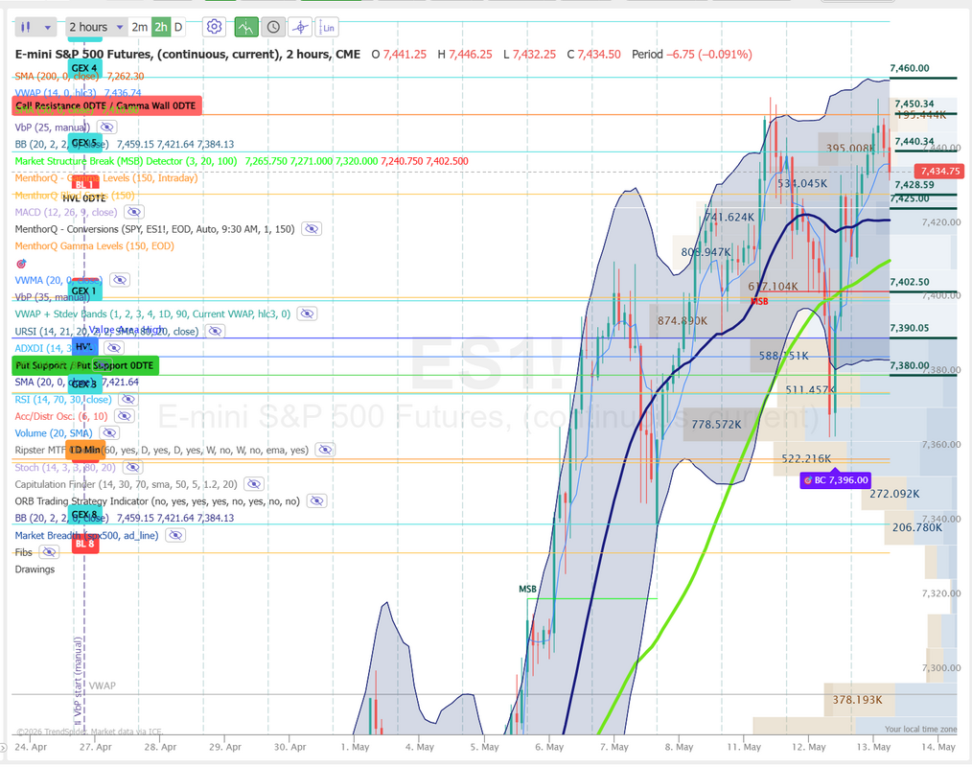Click the 378.193K volume profile value
Viewport: 972px width, 767px height.
[x=857, y=700]
